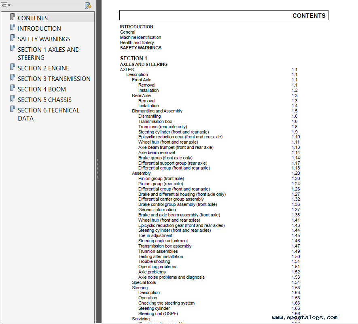Click the bookmark icon beside SECTION 4 BOOM

(13, 88)
